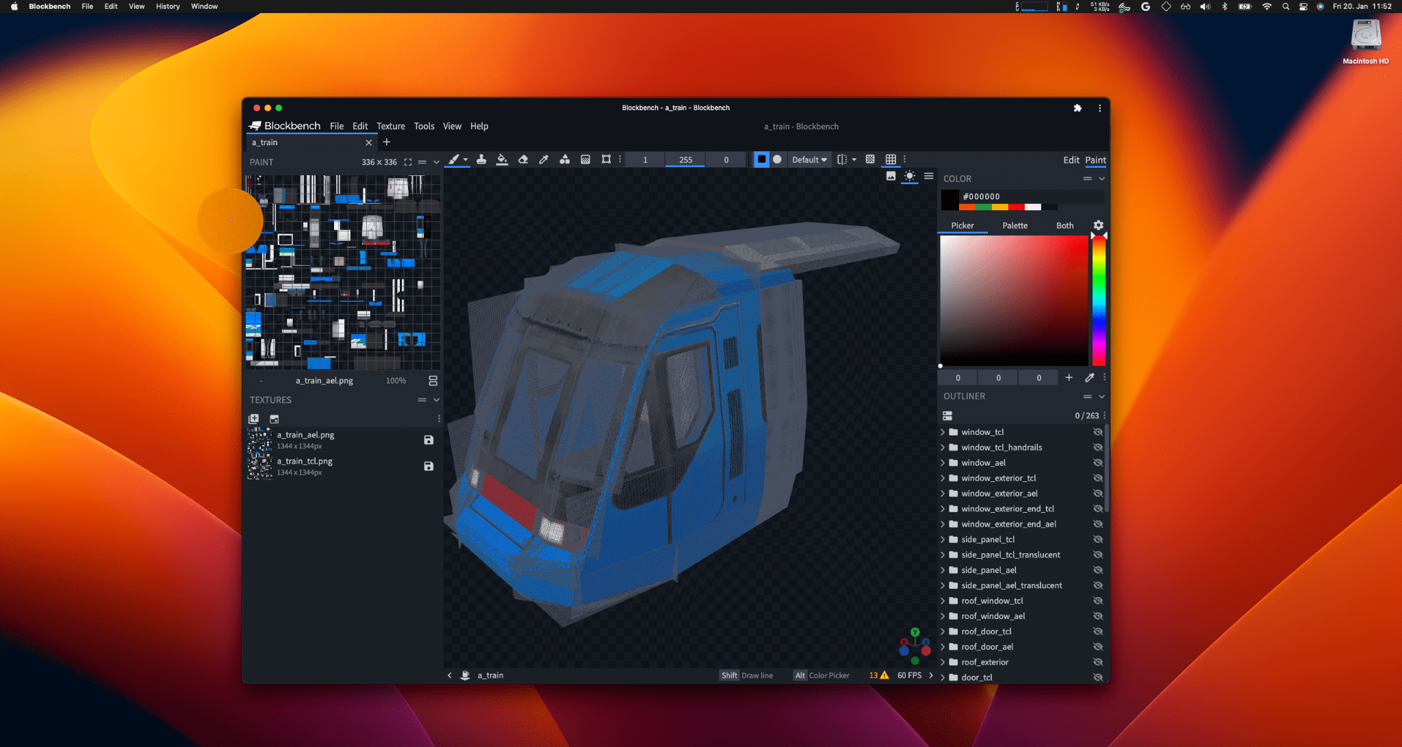1402x747 pixels.
Task: Expand the window_exterior_end_tcl group
Action: click(x=945, y=509)
